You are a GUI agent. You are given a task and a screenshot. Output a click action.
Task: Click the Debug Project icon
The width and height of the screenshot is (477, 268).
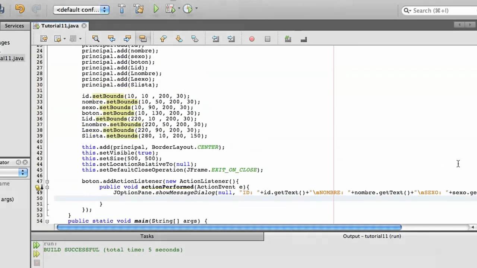[x=170, y=9]
